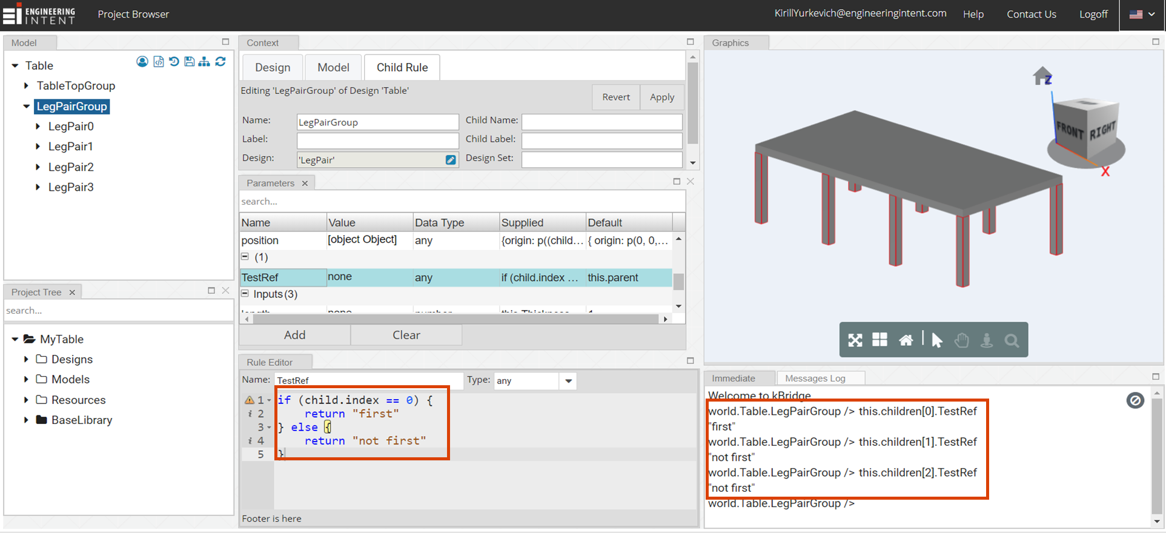Select the pan hand tool

click(x=962, y=340)
